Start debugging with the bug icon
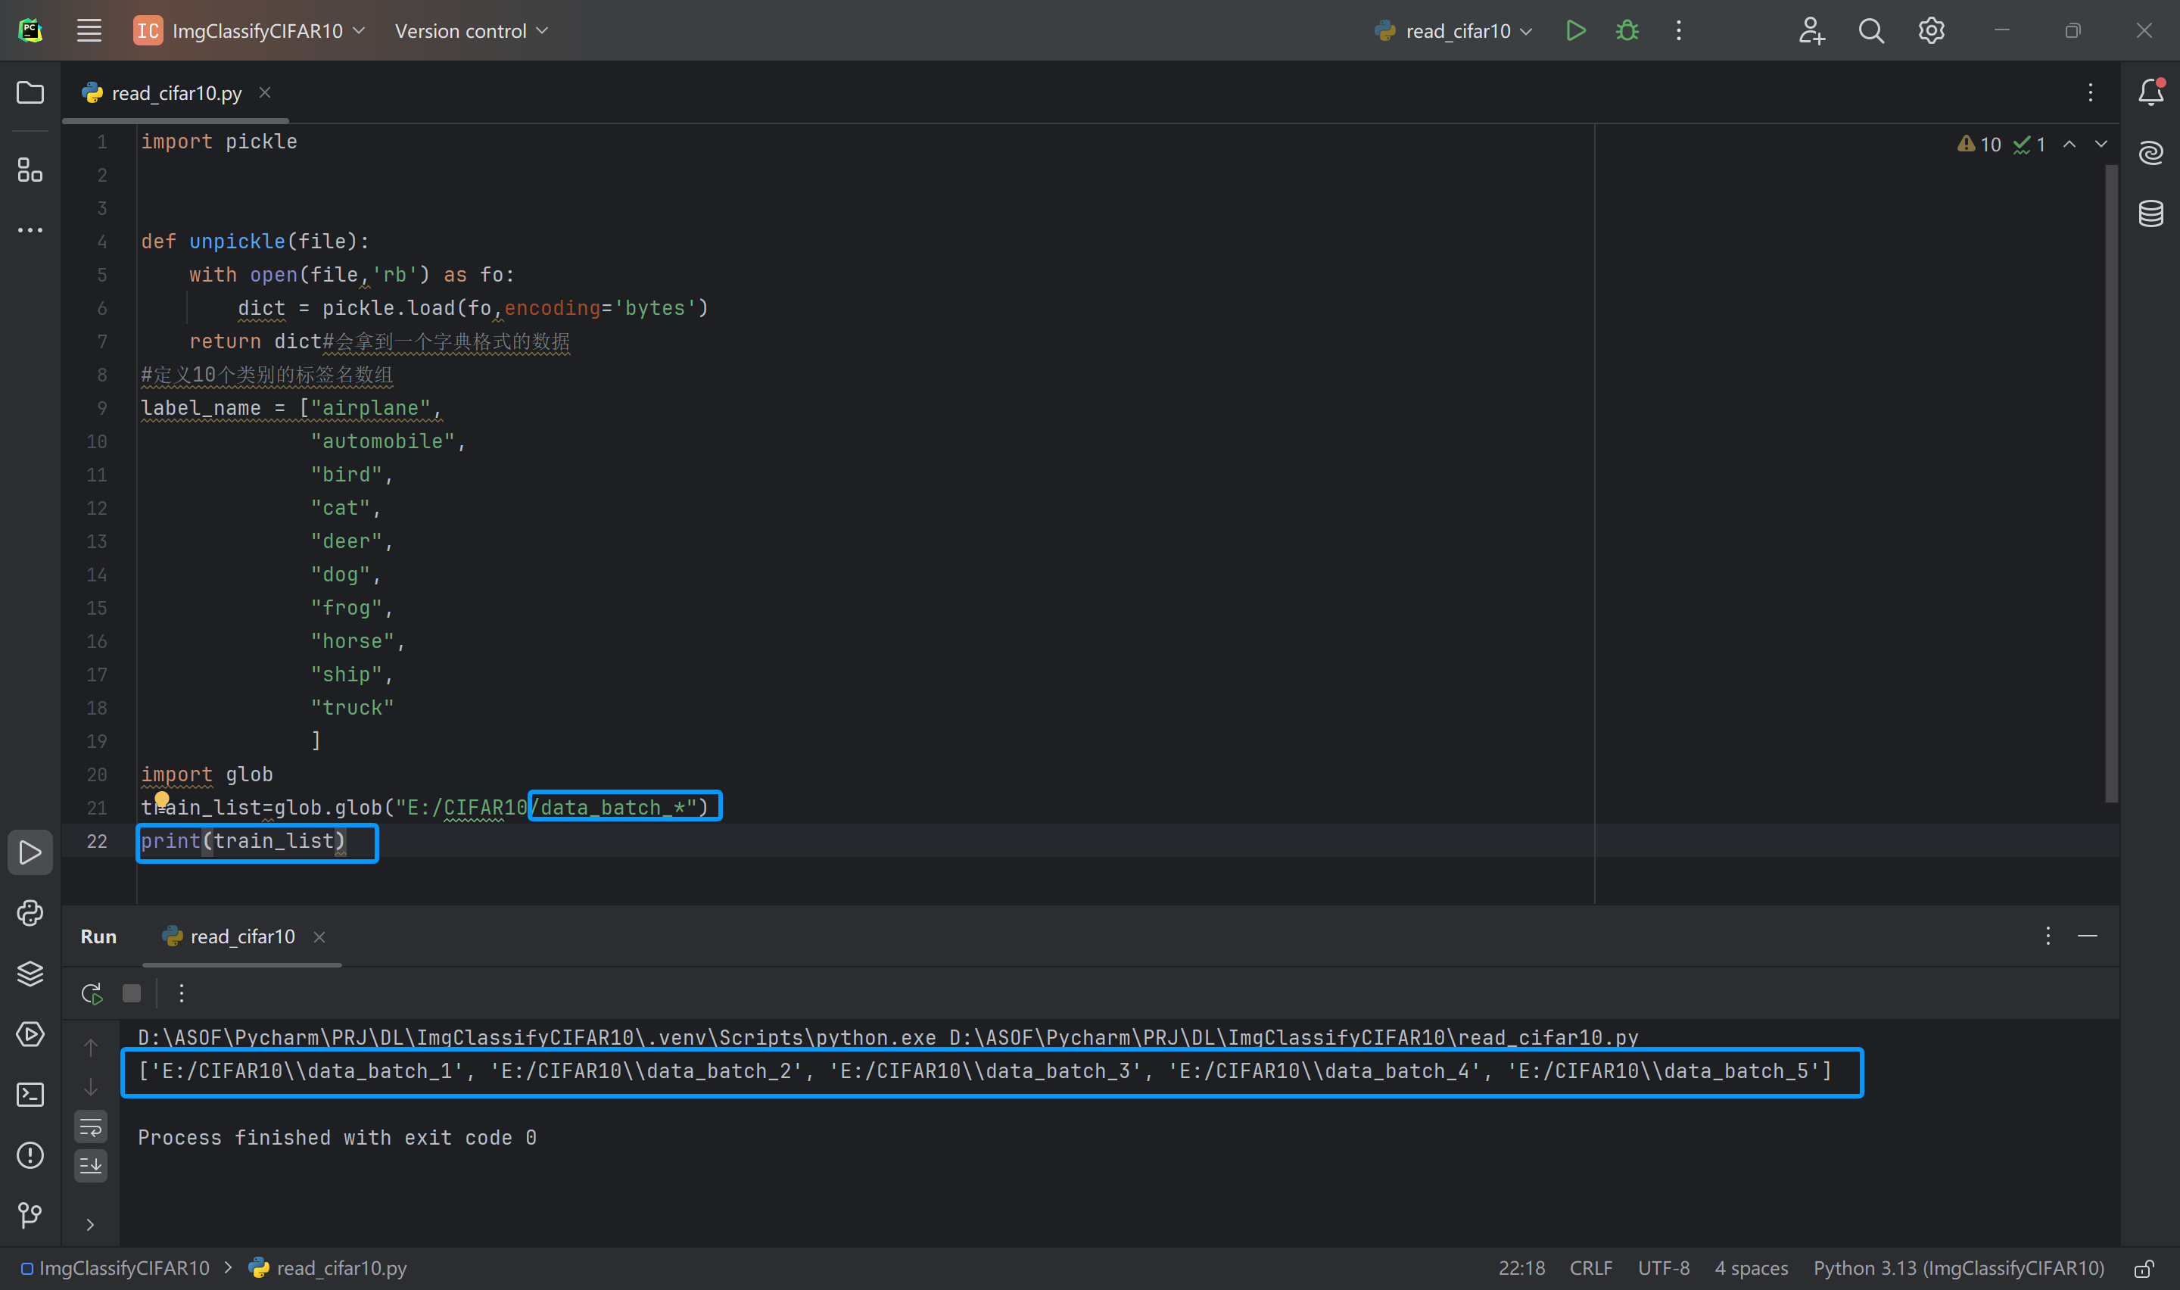Viewport: 2180px width, 1290px height. 1627,31
